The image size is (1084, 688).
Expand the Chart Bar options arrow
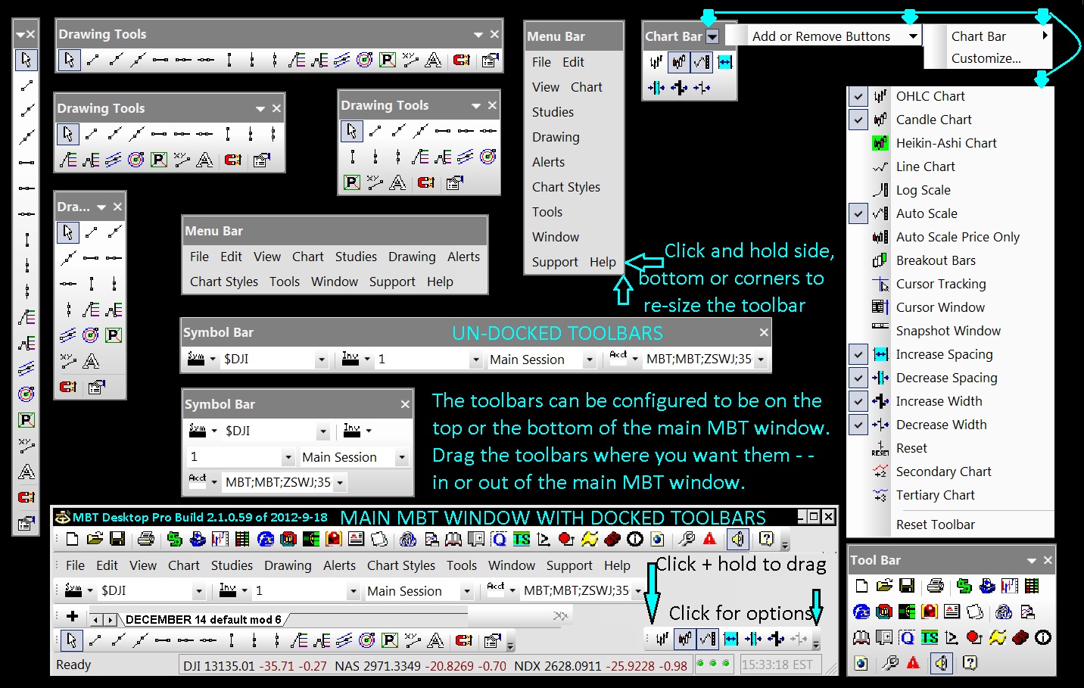712,36
